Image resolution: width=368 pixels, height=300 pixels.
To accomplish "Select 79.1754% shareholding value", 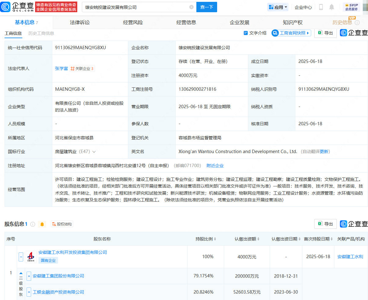I will (203, 276).
